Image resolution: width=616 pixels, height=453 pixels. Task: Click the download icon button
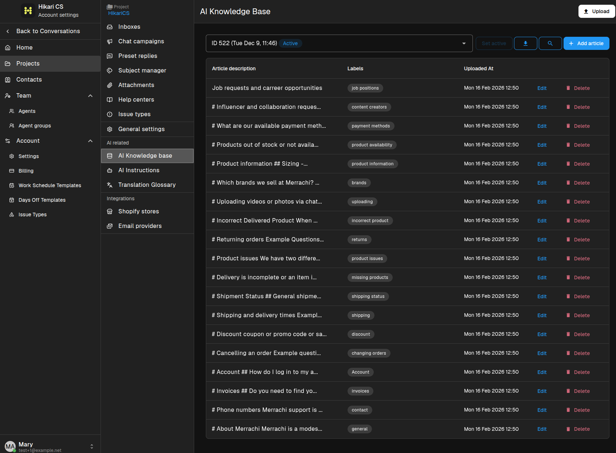click(x=525, y=43)
